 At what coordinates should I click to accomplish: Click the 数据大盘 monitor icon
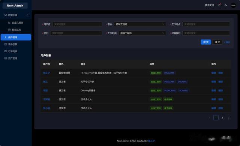[6, 15]
